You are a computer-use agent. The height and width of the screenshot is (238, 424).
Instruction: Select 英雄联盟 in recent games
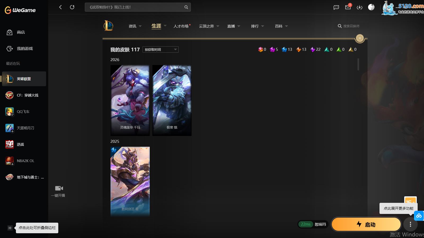tap(24, 79)
